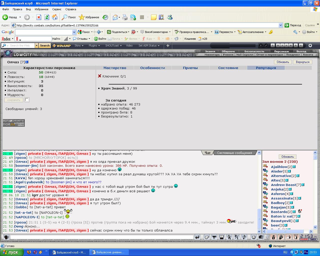Screen dimensions: 320x256
Task: Open address bar URL dropdown
Action: coord(280,25)
